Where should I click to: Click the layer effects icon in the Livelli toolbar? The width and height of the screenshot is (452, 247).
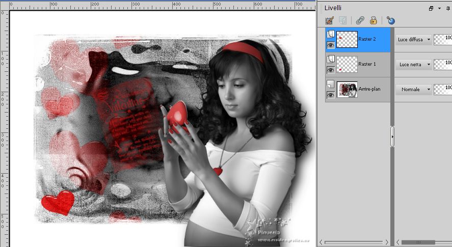[342, 20]
